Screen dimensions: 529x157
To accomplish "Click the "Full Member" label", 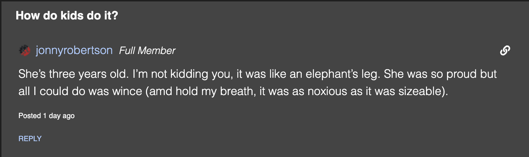I will coord(147,51).
